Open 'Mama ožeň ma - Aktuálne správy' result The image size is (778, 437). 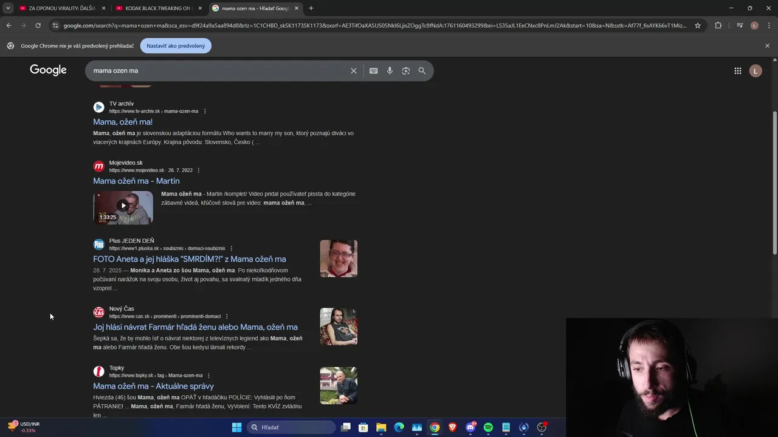(153, 386)
